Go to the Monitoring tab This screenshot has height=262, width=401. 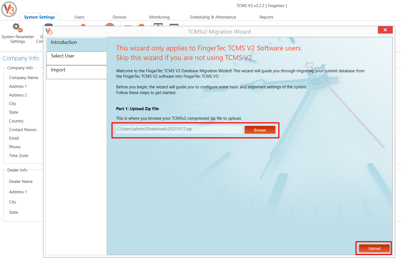(159, 17)
